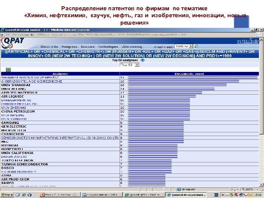Click the third quick launch icon
This screenshot has height=198, width=264.
tap(29, 195)
